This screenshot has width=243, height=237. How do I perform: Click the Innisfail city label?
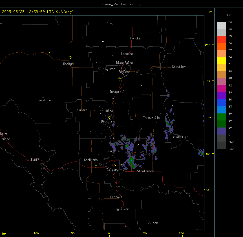point(117,92)
